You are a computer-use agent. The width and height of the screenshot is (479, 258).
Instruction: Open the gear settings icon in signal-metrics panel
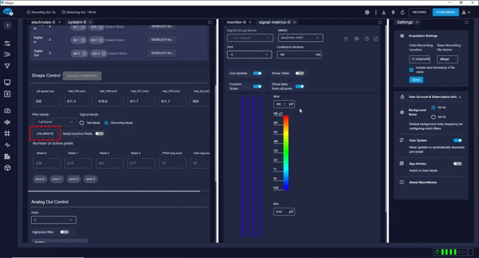point(356,39)
